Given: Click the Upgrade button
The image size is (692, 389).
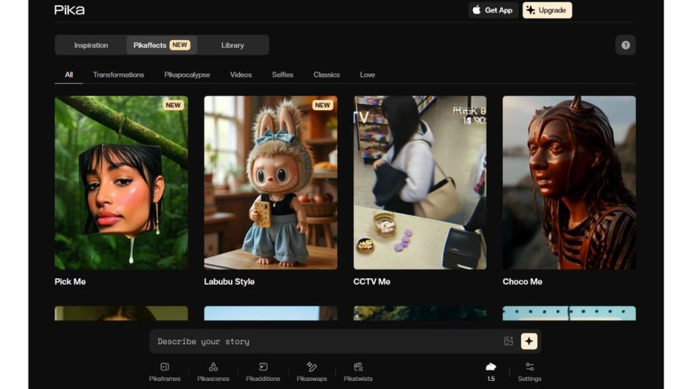Looking at the screenshot, I should coord(547,10).
